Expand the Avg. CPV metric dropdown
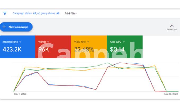 pos(124,42)
